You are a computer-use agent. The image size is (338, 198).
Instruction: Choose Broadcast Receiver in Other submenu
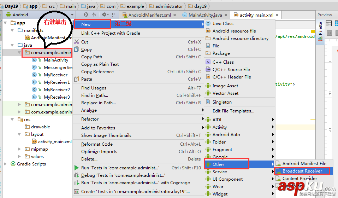pyautogui.click(x=302, y=171)
